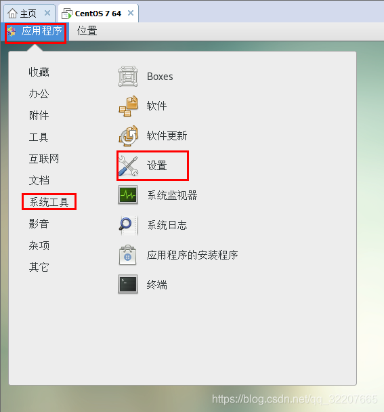Select the 其它 other category

point(39,267)
